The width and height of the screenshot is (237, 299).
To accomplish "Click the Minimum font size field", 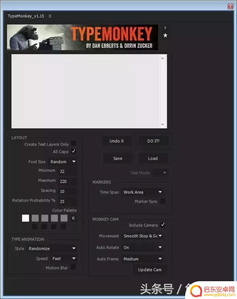I will pyautogui.click(x=67, y=171).
